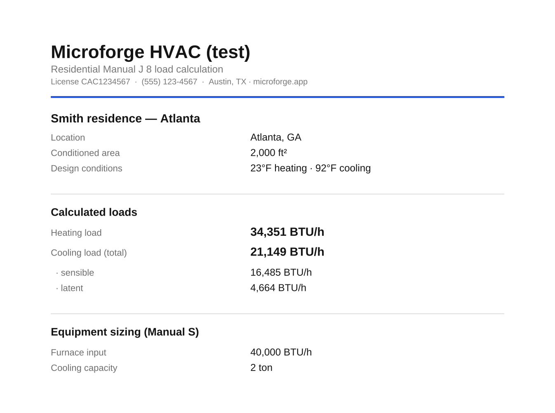The width and height of the screenshot is (555, 413).
Task: Click the Austin, TX address text
Action: [227, 82]
